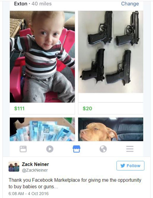This screenshot has height=198, width=153.
Task: Click the Exton 40 miles location text
Action: tap(33, 4)
